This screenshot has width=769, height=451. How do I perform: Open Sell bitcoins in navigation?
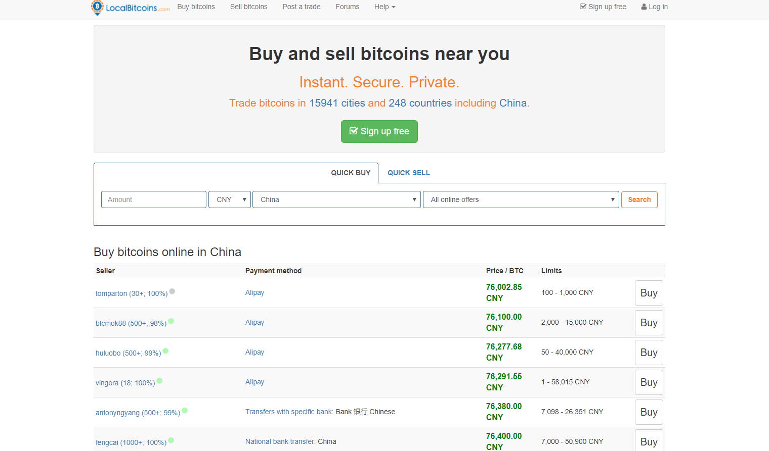pyautogui.click(x=248, y=7)
